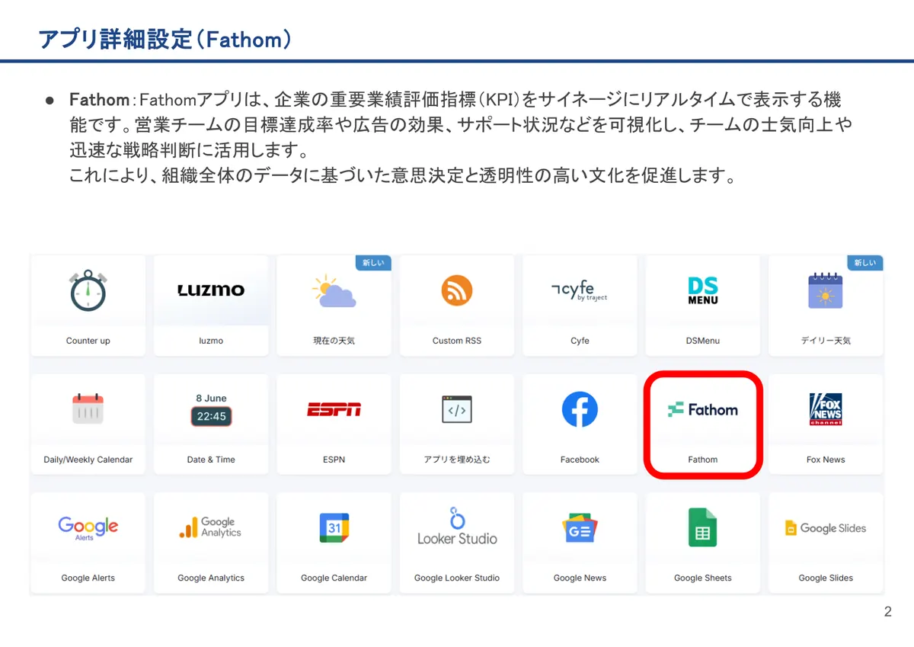Click the slide page number 2

(887, 612)
